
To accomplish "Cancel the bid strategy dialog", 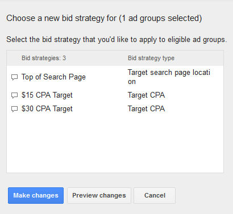I will [x=155, y=195].
